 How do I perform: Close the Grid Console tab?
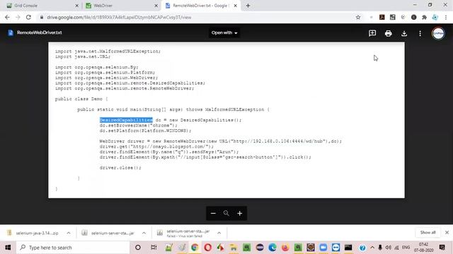pos(77,6)
